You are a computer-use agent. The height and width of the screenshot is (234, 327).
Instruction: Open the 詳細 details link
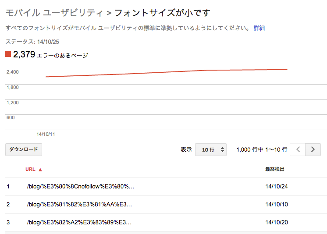click(x=259, y=28)
